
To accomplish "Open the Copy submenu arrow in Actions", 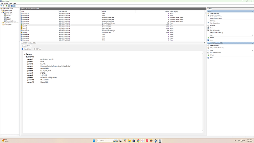I will [x=253, y=50].
